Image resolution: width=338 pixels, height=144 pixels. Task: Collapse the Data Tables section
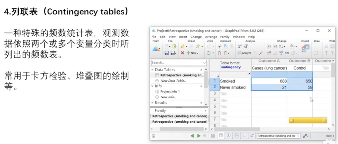(153, 70)
